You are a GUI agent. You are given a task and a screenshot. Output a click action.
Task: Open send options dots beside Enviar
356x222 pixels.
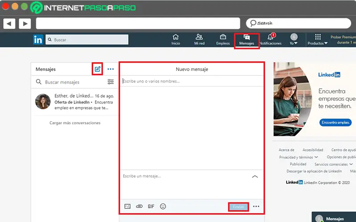click(256, 206)
